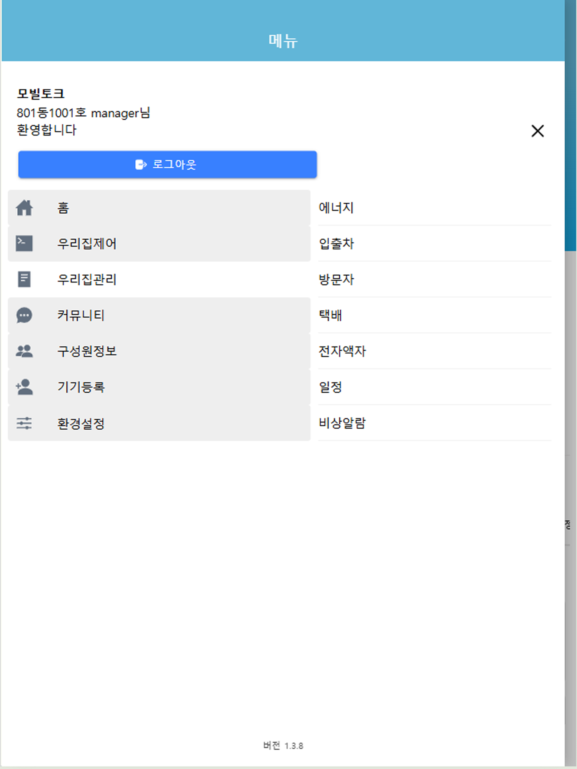Screen dimensions: 577x769
Task: Open the 비상알람 submenu item
Action: coord(434,423)
